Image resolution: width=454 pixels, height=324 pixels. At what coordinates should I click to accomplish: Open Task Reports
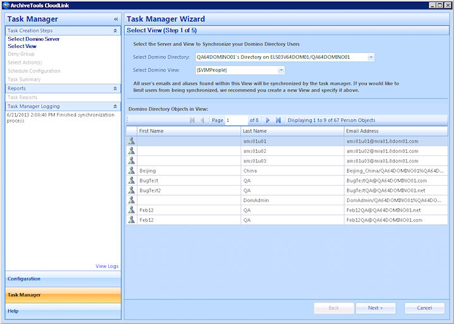pyautogui.click(x=22, y=97)
